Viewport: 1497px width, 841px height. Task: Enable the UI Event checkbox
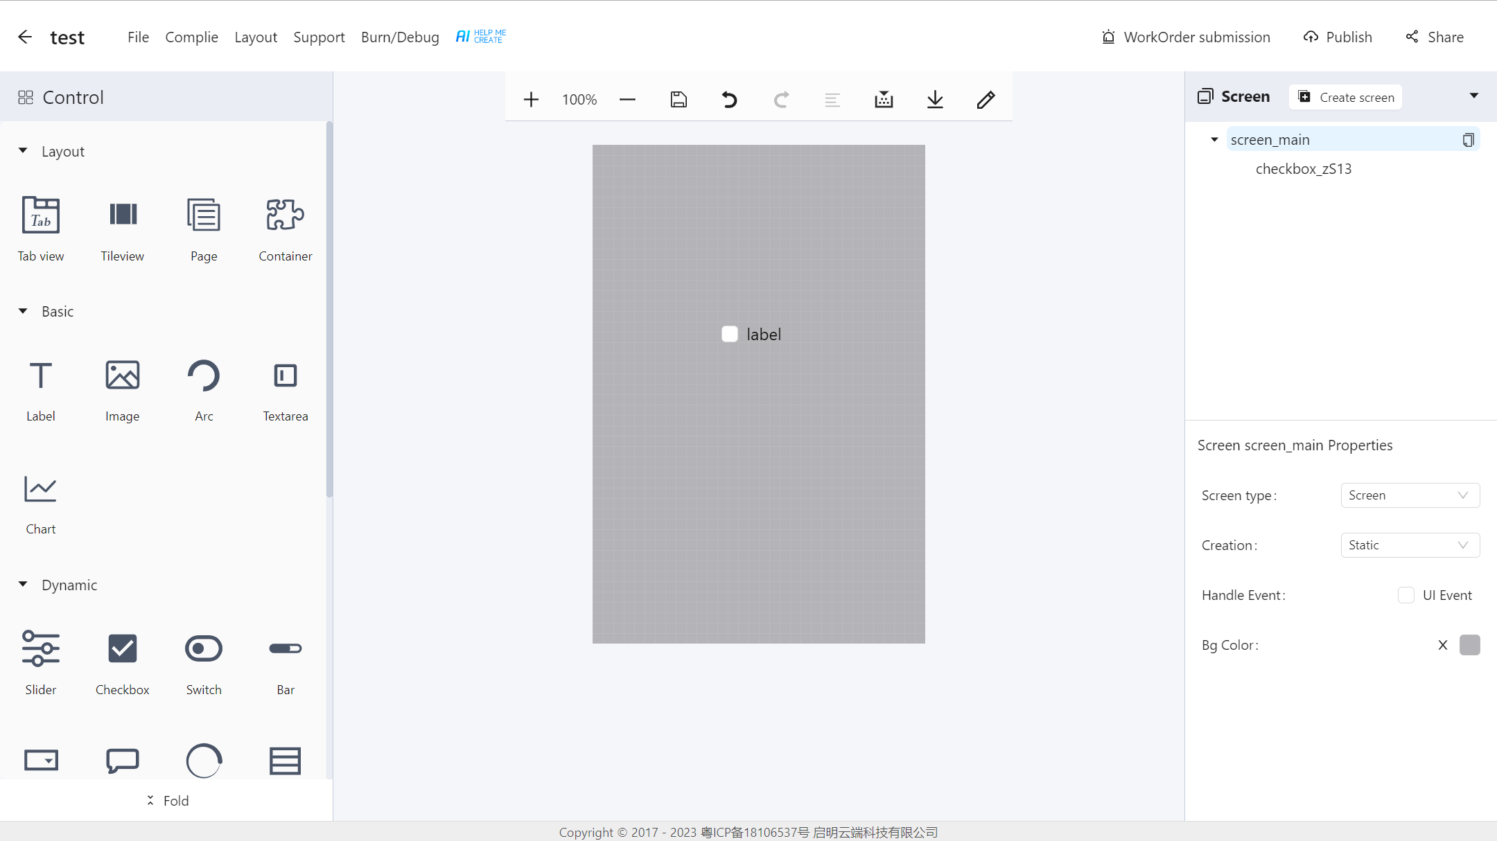click(x=1406, y=595)
